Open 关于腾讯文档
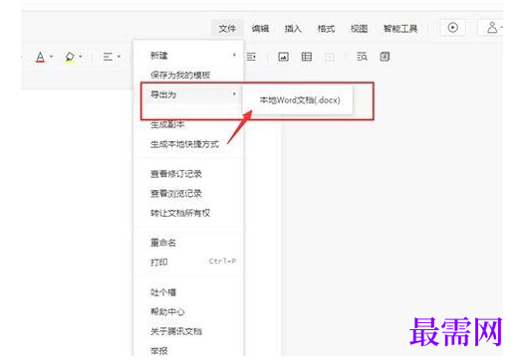Screen dimensions: 521x363 point(188,331)
